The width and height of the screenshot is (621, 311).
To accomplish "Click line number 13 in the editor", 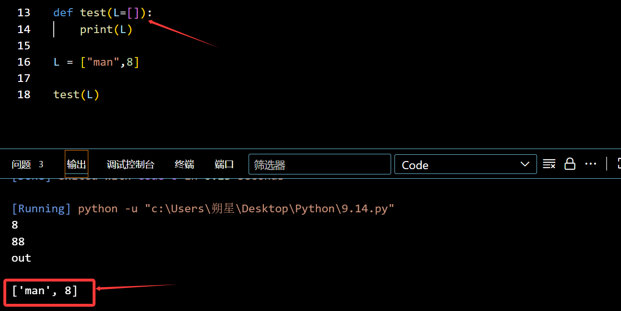I will (24, 12).
